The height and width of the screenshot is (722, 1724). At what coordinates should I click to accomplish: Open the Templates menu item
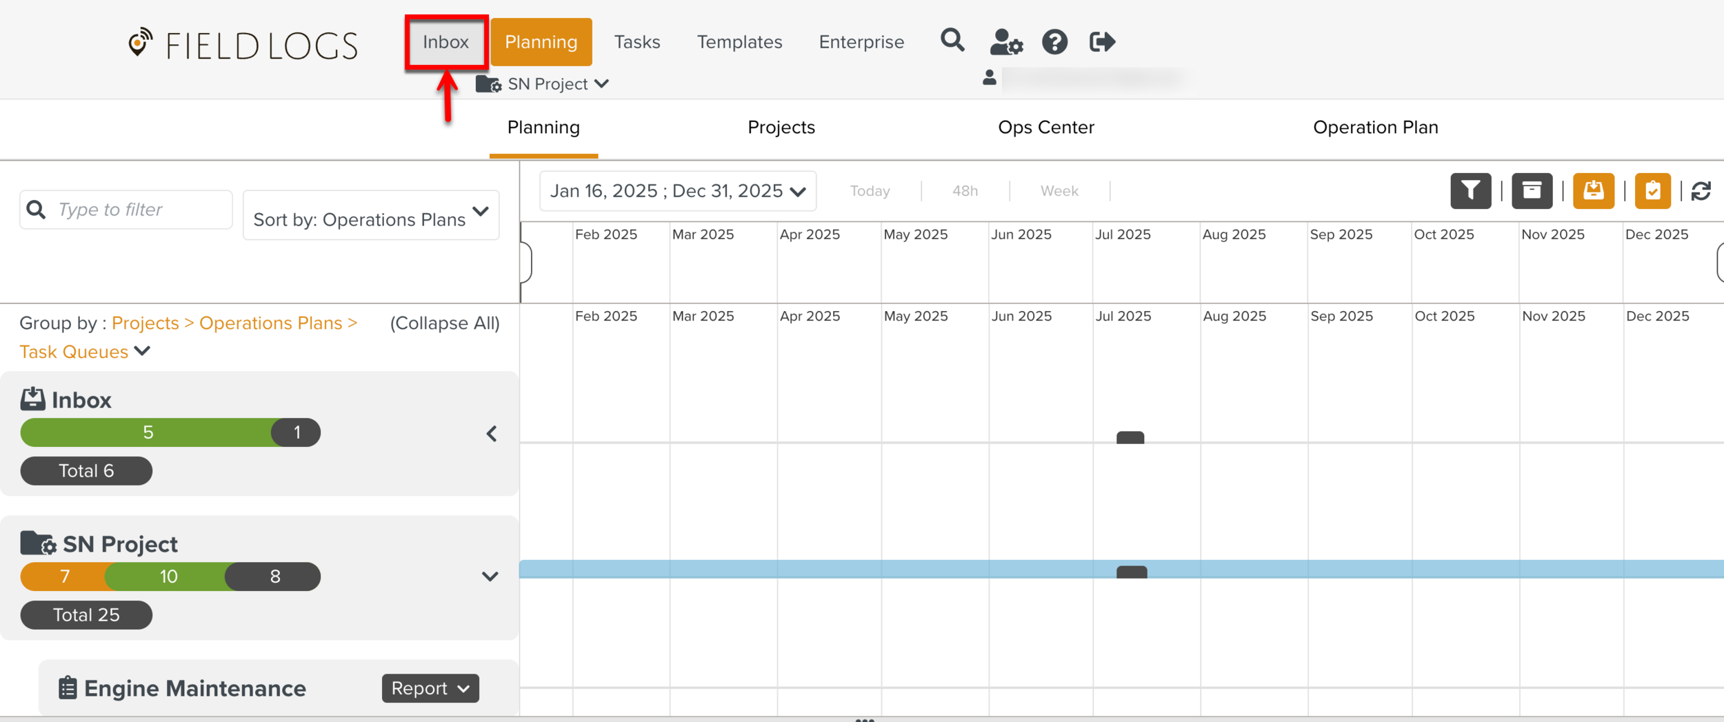[739, 42]
